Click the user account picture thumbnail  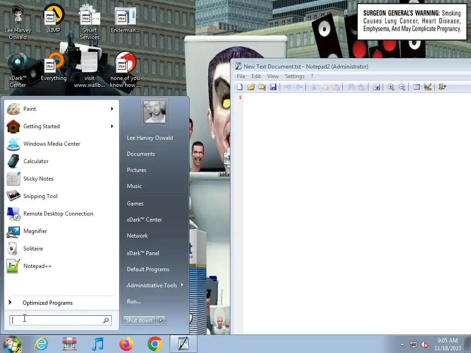[155, 112]
